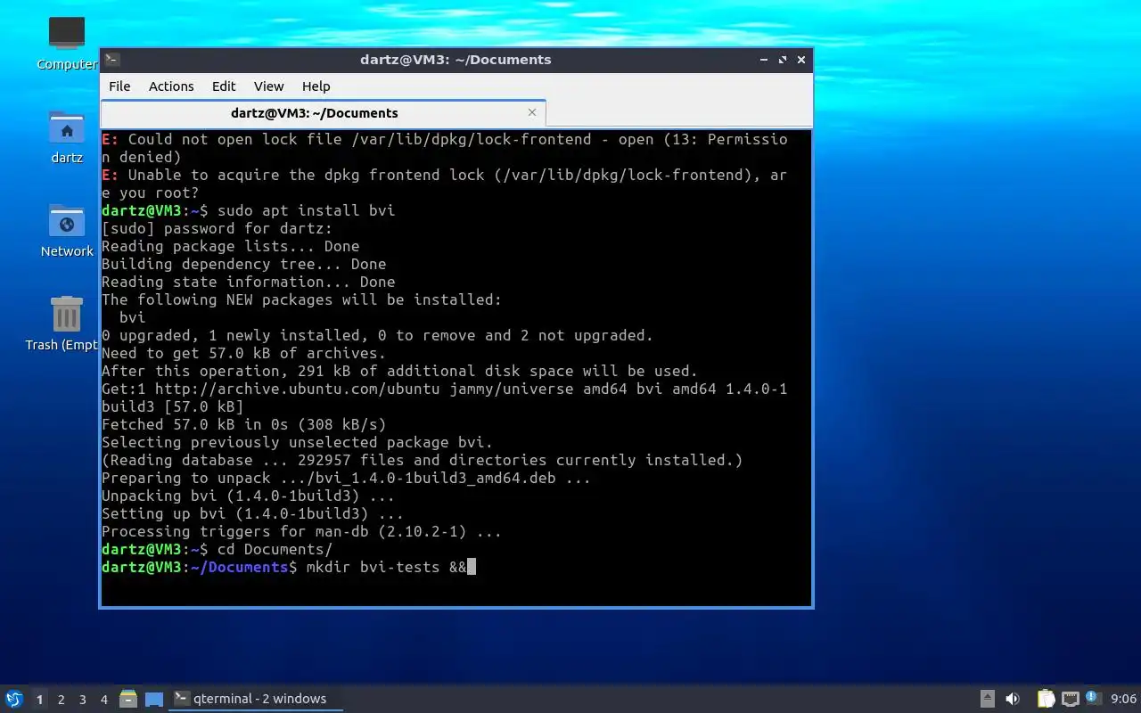Close the qterminal window
This screenshot has width=1141, height=713.
point(801,60)
